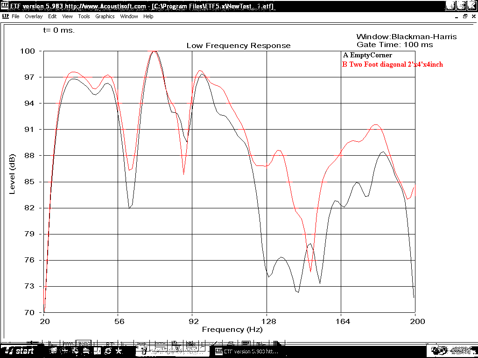Open the Graphics menu
The height and width of the screenshot is (358, 478).
(105, 16)
